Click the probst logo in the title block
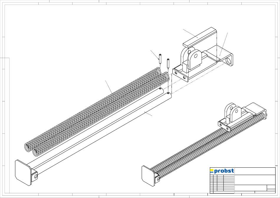Screen dimensions: 280x198 click(x=222, y=171)
